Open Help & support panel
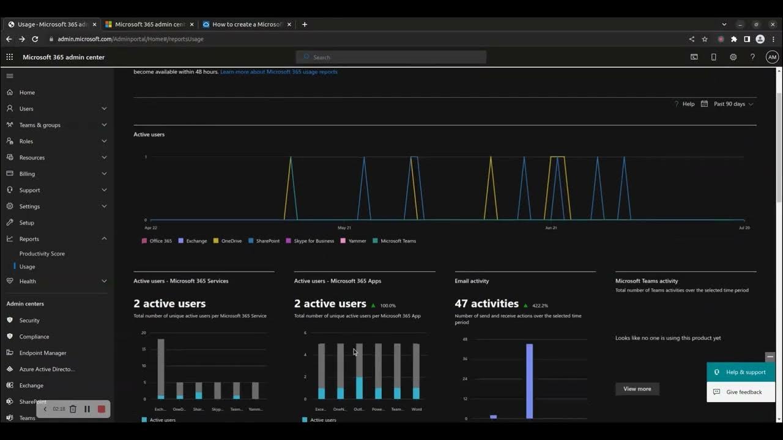 tap(740, 372)
